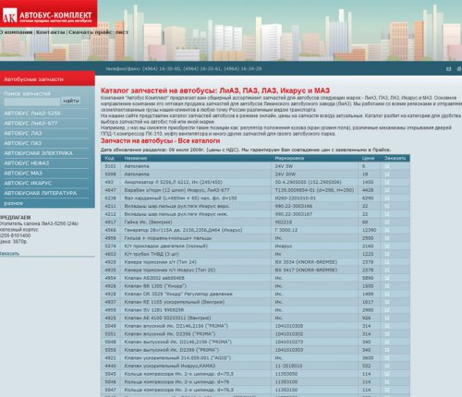The image size is (462, 397).
Task: Click the order icon in row 4928 Клапан DR 3529
Action: click(x=387, y=295)
